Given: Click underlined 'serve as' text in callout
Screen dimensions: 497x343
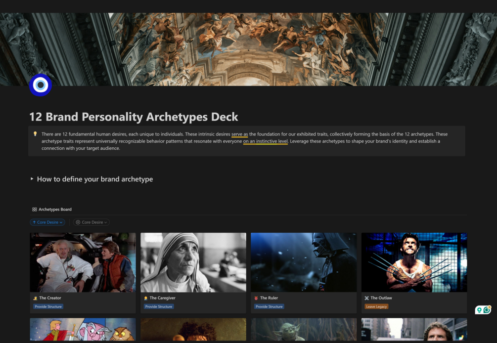Looking at the screenshot, I should point(240,134).
